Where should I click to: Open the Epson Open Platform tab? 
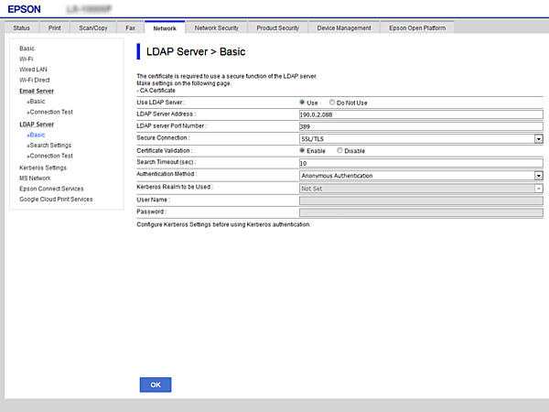point(417,28)
